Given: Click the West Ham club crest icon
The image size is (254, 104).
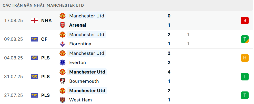Looking at the screenshot, I should pyautogui.click(x=63, y=100).
